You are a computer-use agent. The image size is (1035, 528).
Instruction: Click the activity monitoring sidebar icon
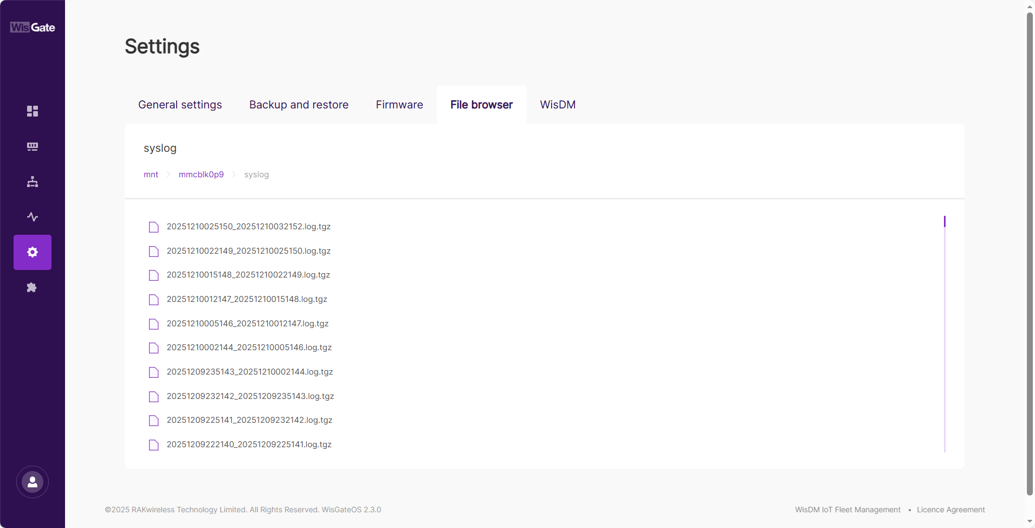click(x=32, y=216)
